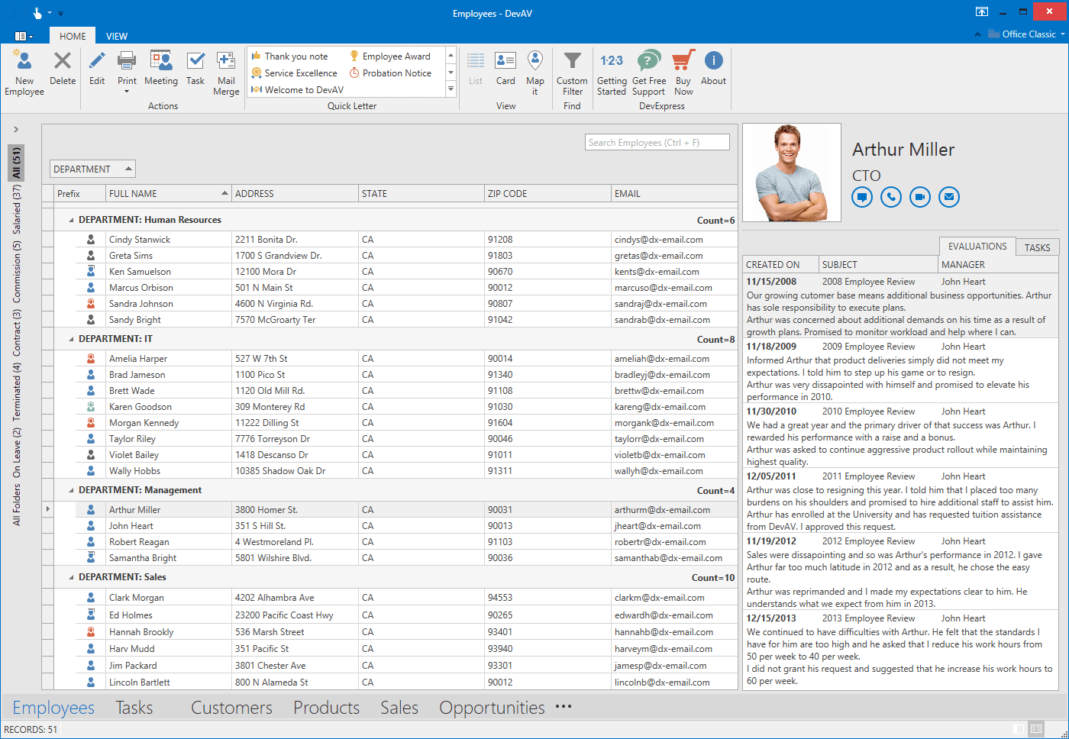Open the application menu button left of HOME
This screenshot has height=739, width=1069.
[x=24, y=36]
